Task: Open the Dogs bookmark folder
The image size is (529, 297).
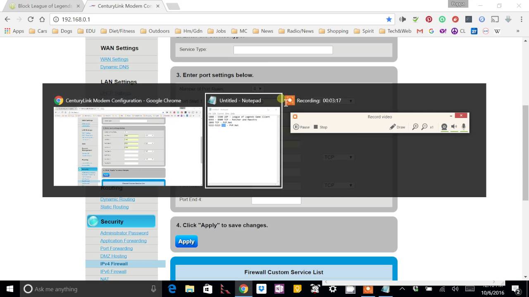Action: (x=62, y=31)
